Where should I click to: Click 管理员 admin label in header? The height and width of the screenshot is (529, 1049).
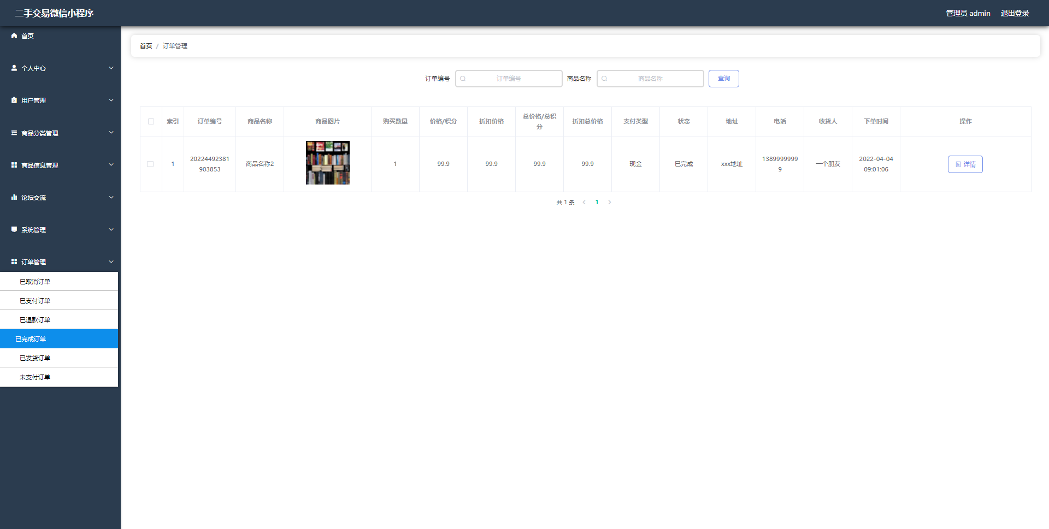pos(968,13)
